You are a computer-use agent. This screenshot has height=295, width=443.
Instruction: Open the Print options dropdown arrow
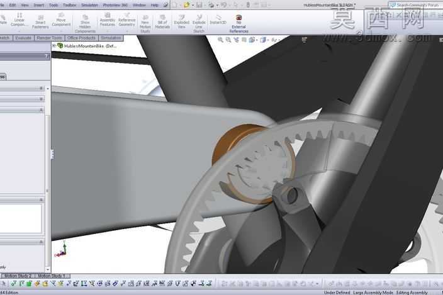217,5
